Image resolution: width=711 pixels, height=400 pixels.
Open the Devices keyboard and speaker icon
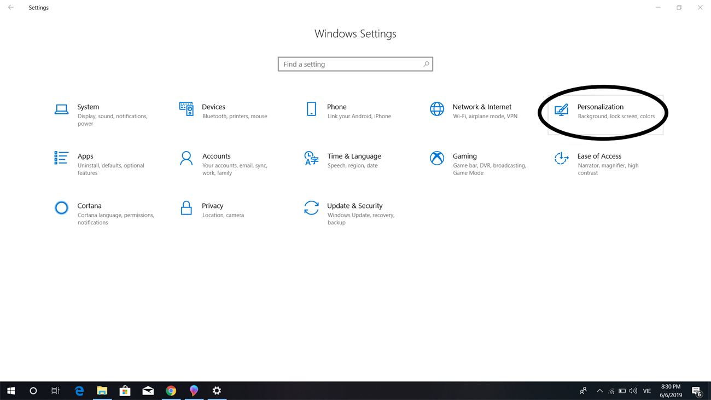pyautogui.click(x=186, y=109)
